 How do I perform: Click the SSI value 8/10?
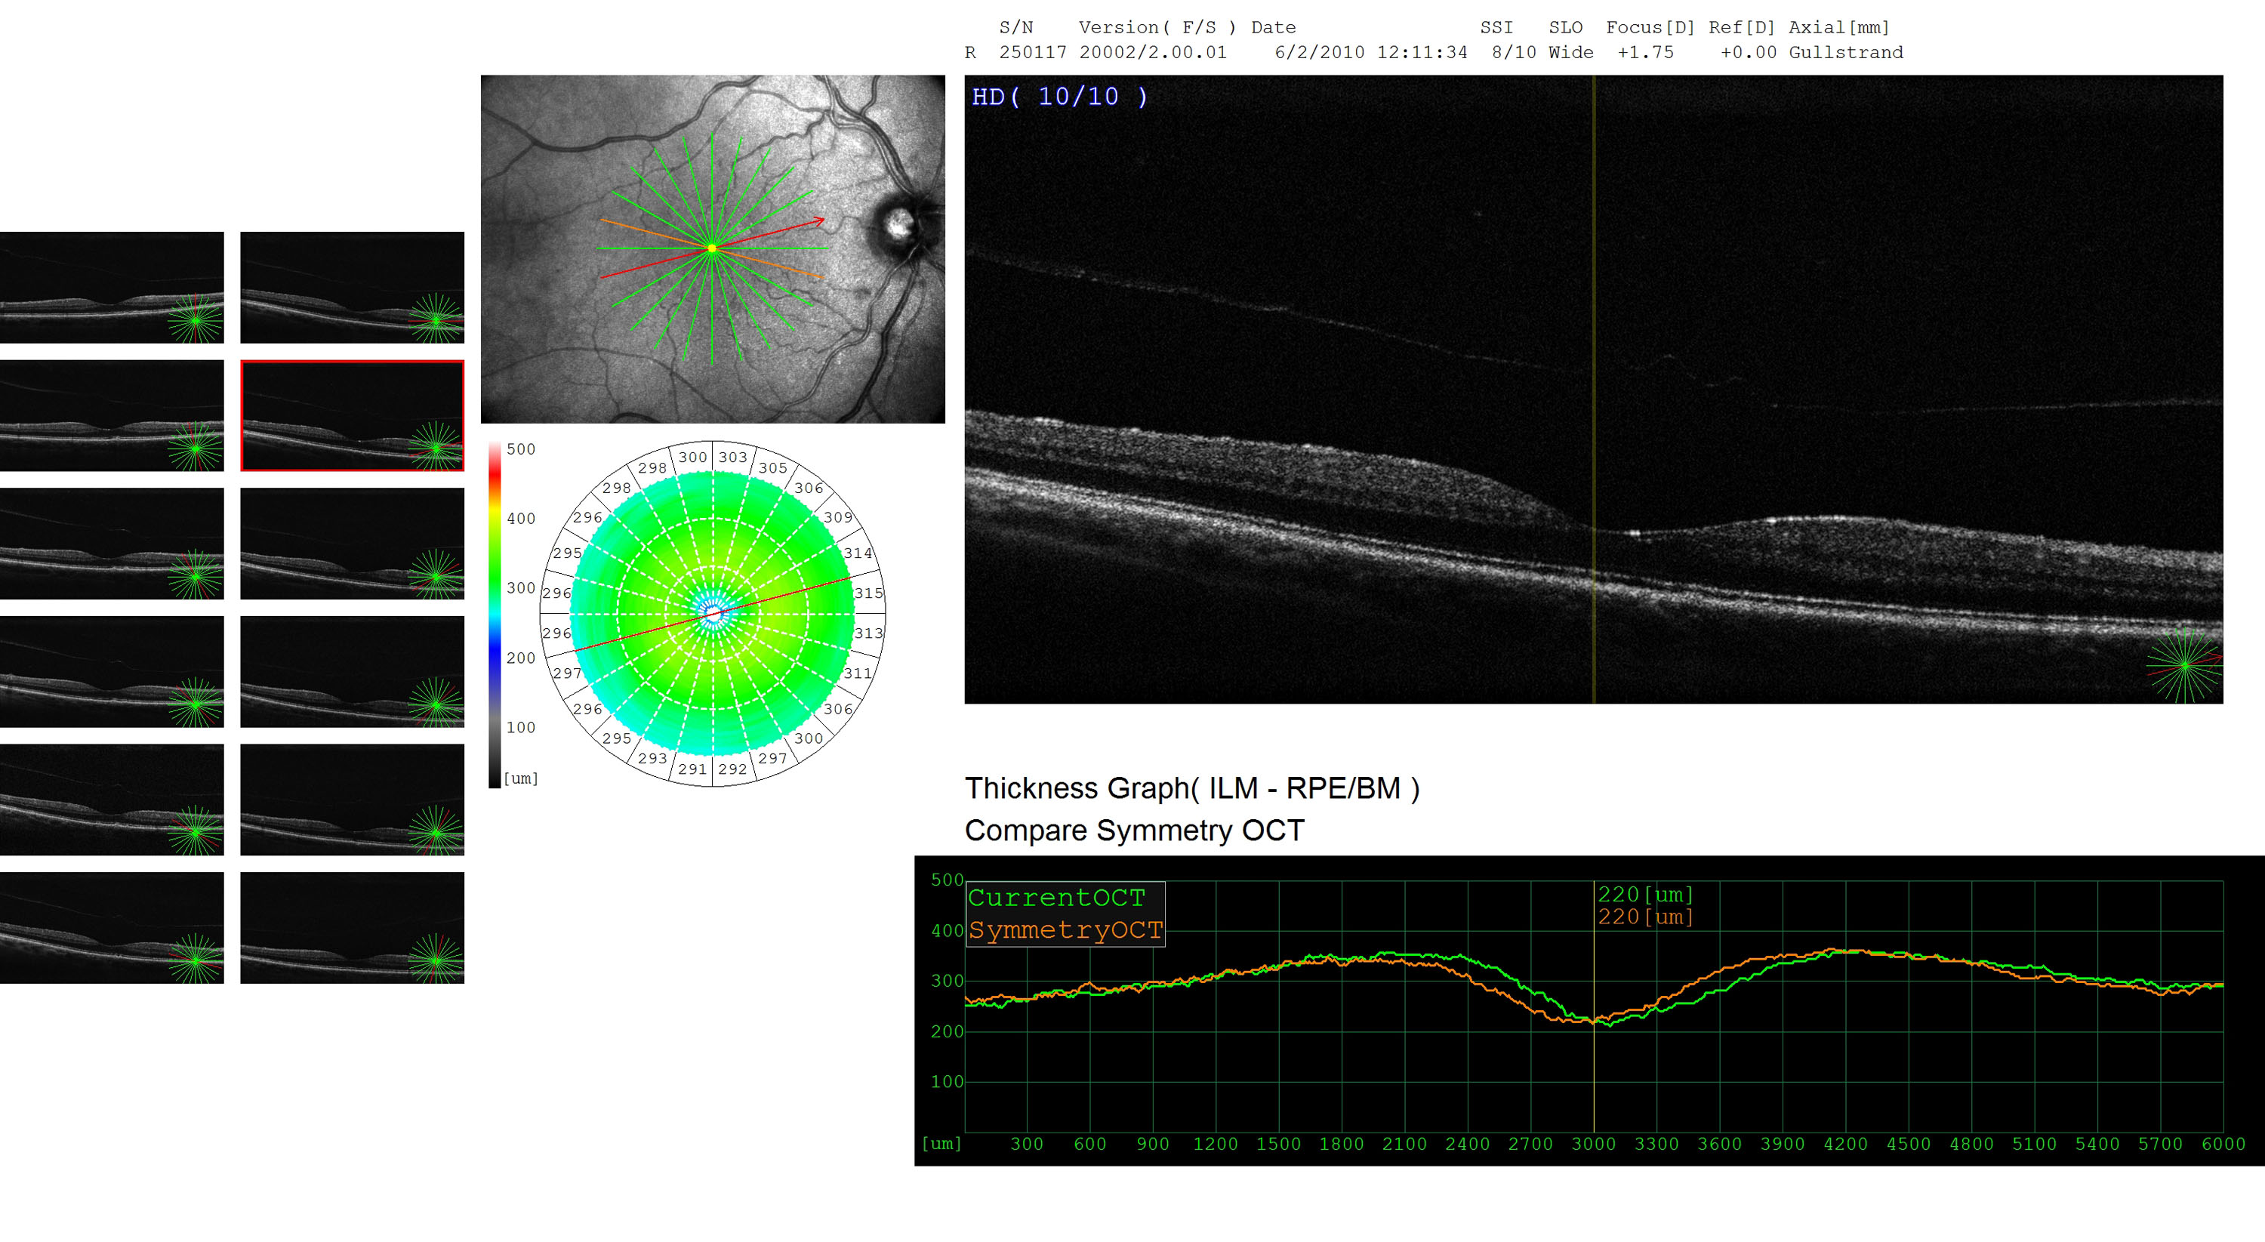coord(1513,53)
